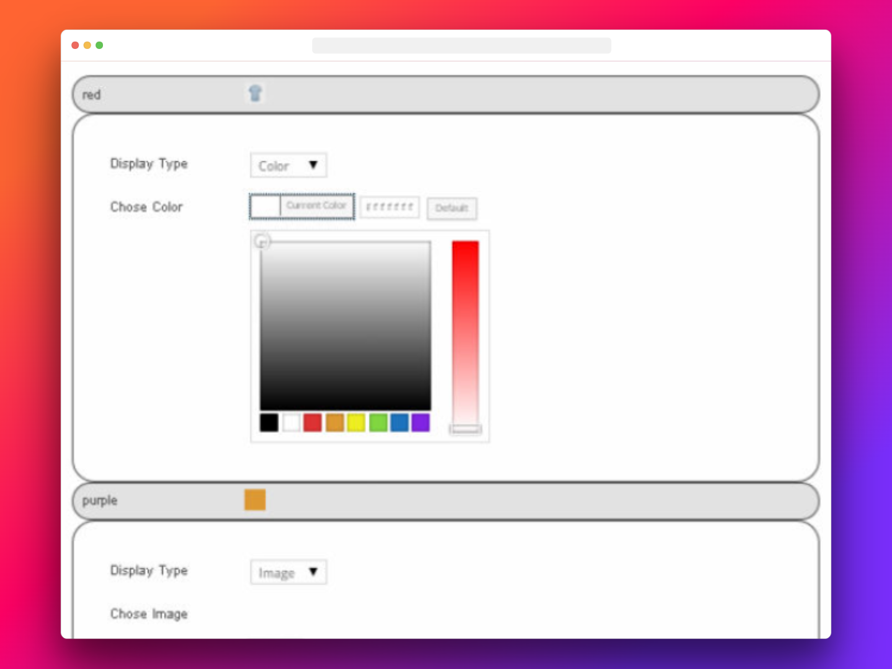Image resolution: width=892 pixels, height=669 pixels.
Task: Click the browser address bar
Action: pos(462,45)
